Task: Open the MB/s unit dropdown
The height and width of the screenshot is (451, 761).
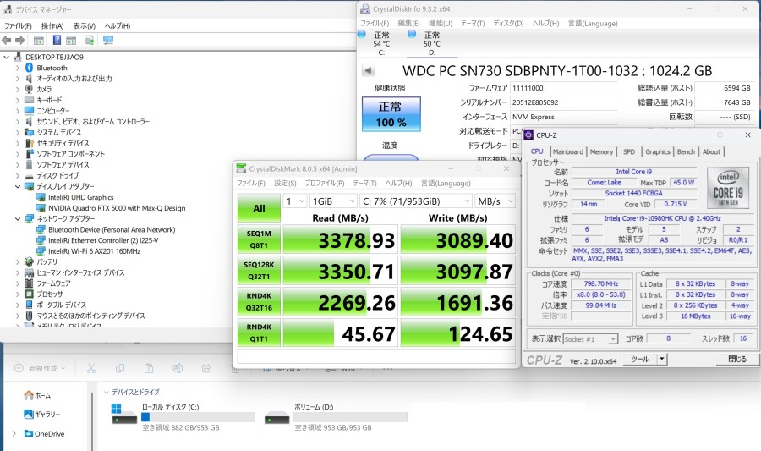Action: click(495, 201)
